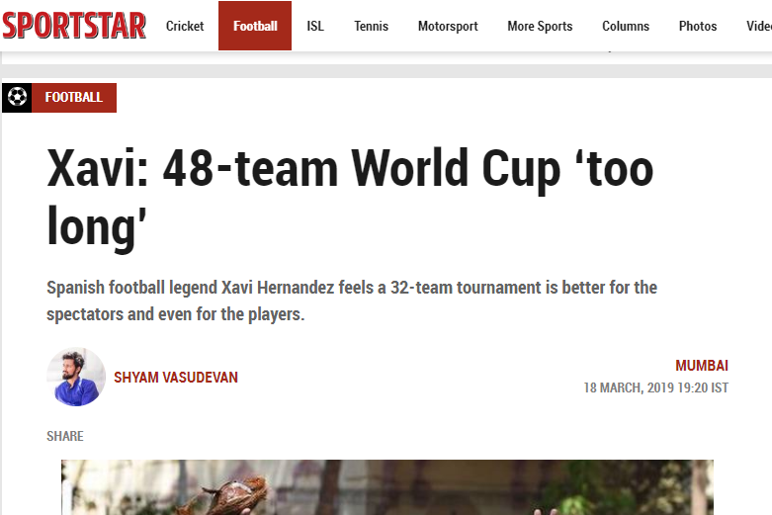Click the article summary about 32-team tournament

pyautogui.click(x=352, y=300)
